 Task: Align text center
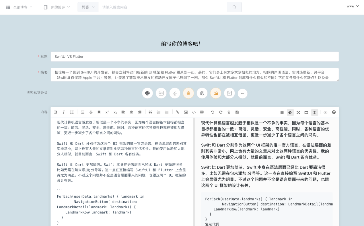pos(131,112)
